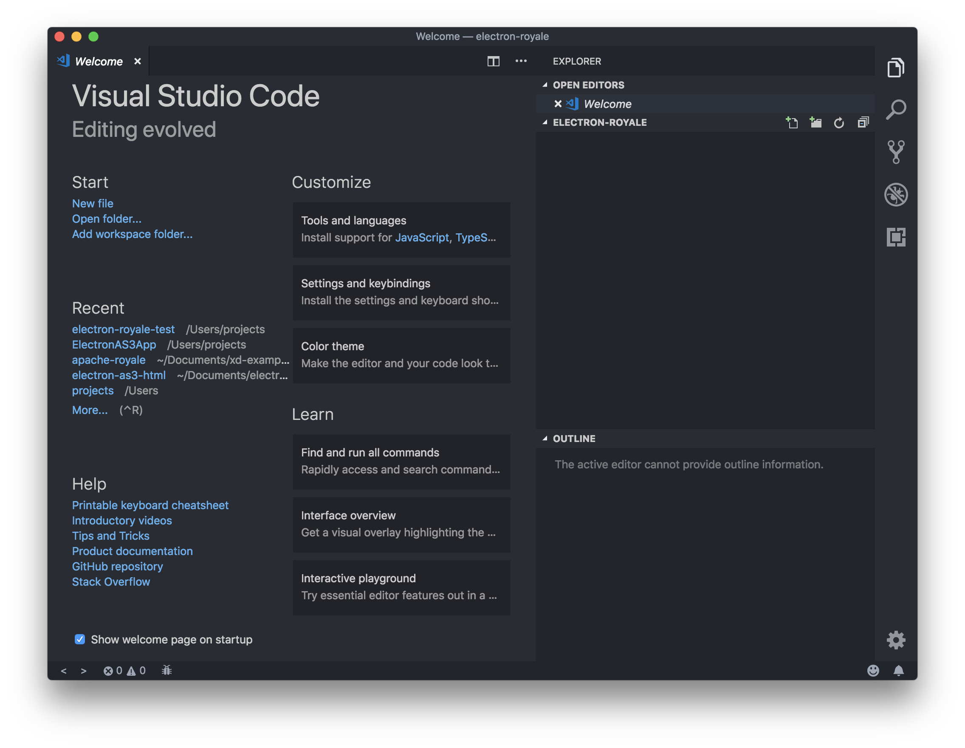Open recent project electron-royale-test
The image size is (965, 748).
[x=123, y=329]
